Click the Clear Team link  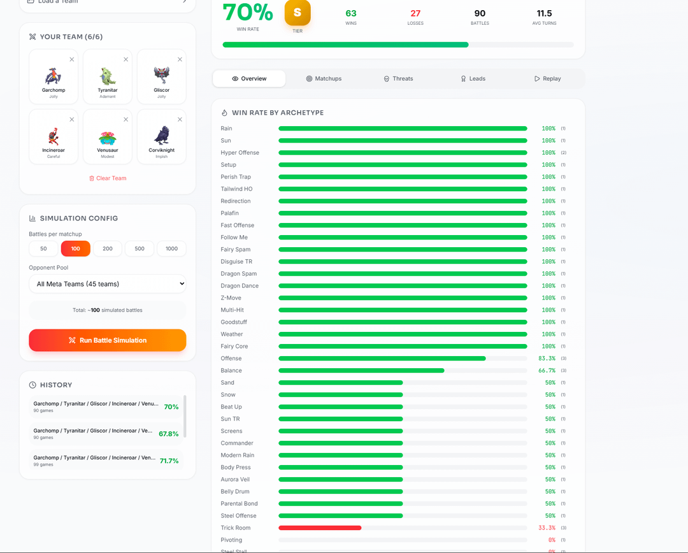click(108, 178)
